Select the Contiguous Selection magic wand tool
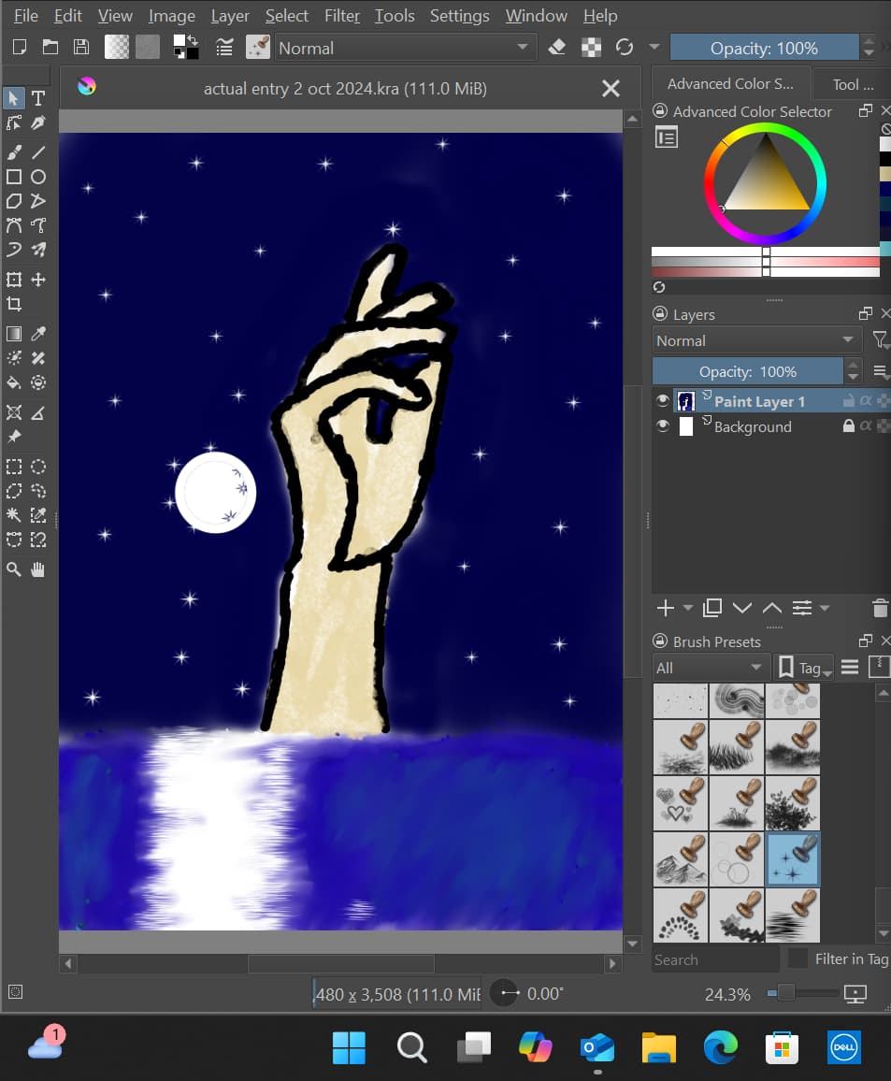Screen dimensions: 891x1081 pos(14,515)
